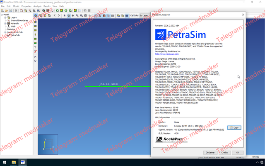265x166 pixels.
Task: Click the red house-shaped boundary icon
Action: coord(21,10)
